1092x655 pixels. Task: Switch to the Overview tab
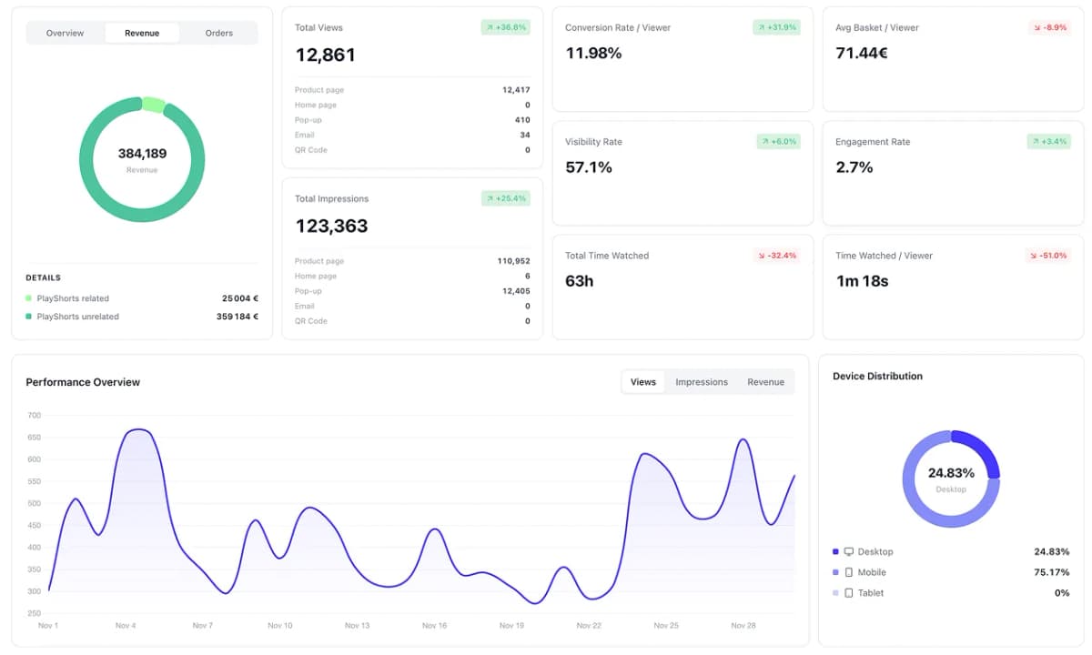click(x=64, y=33)
